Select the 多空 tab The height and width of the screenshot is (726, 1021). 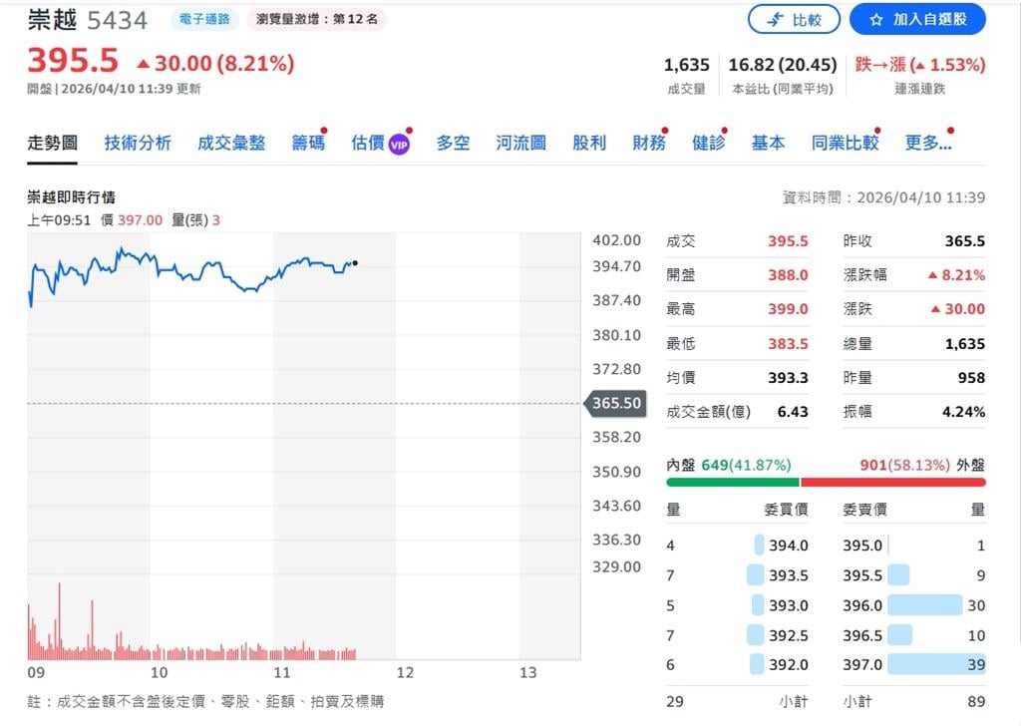452,142
